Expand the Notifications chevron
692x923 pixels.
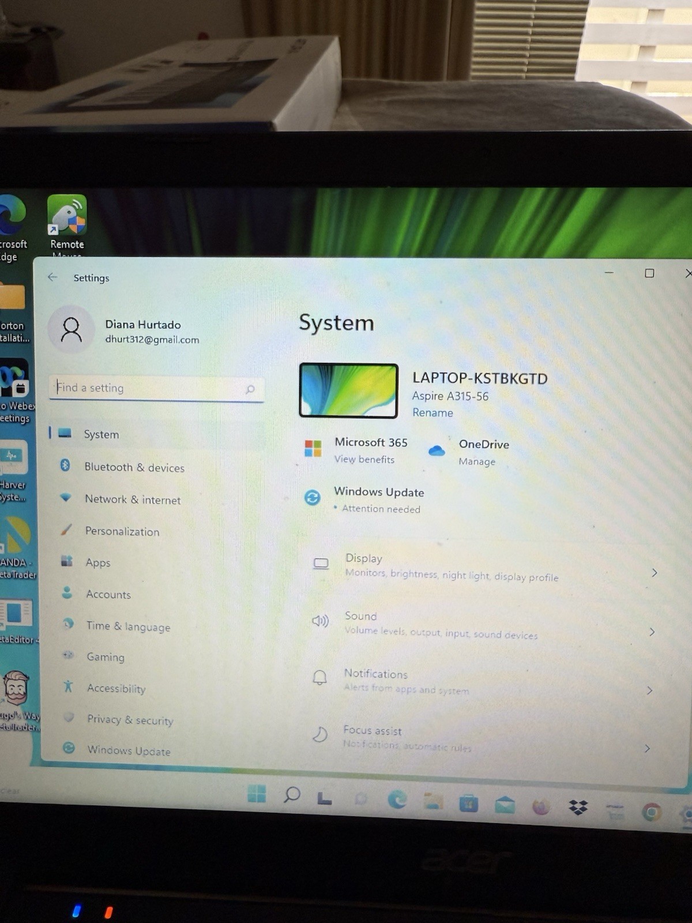pos(650,690)
